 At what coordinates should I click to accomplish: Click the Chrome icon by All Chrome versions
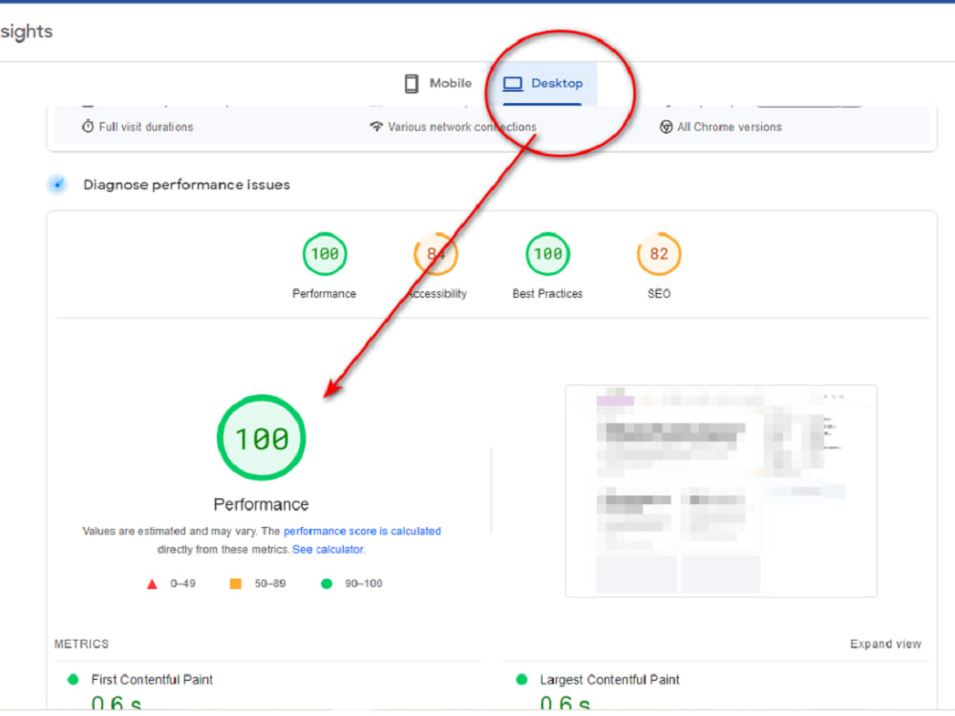click(x=666, y=127)
